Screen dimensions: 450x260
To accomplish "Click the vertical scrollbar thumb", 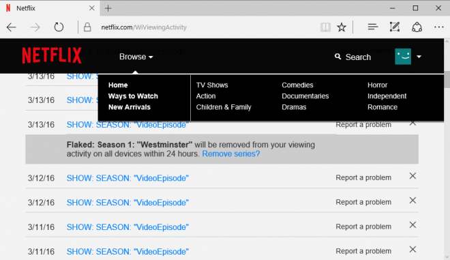I will (x=447, y=79).
